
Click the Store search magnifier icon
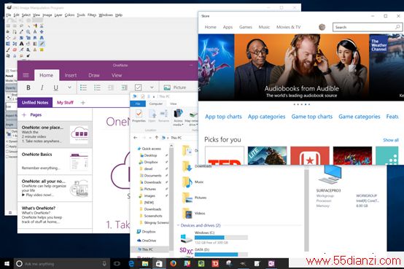tap(397, 27)
